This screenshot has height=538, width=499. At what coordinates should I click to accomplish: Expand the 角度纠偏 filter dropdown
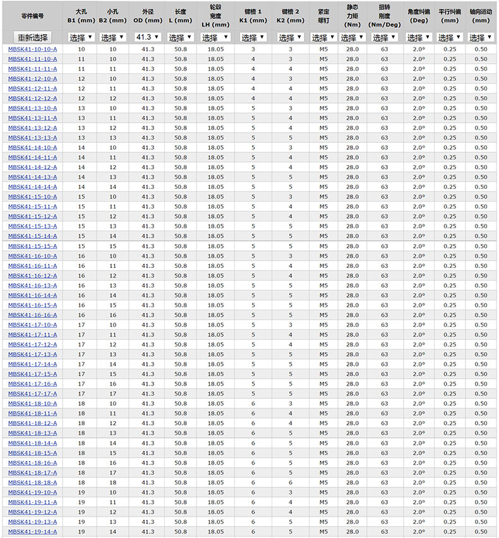click(x=415, y=37)
